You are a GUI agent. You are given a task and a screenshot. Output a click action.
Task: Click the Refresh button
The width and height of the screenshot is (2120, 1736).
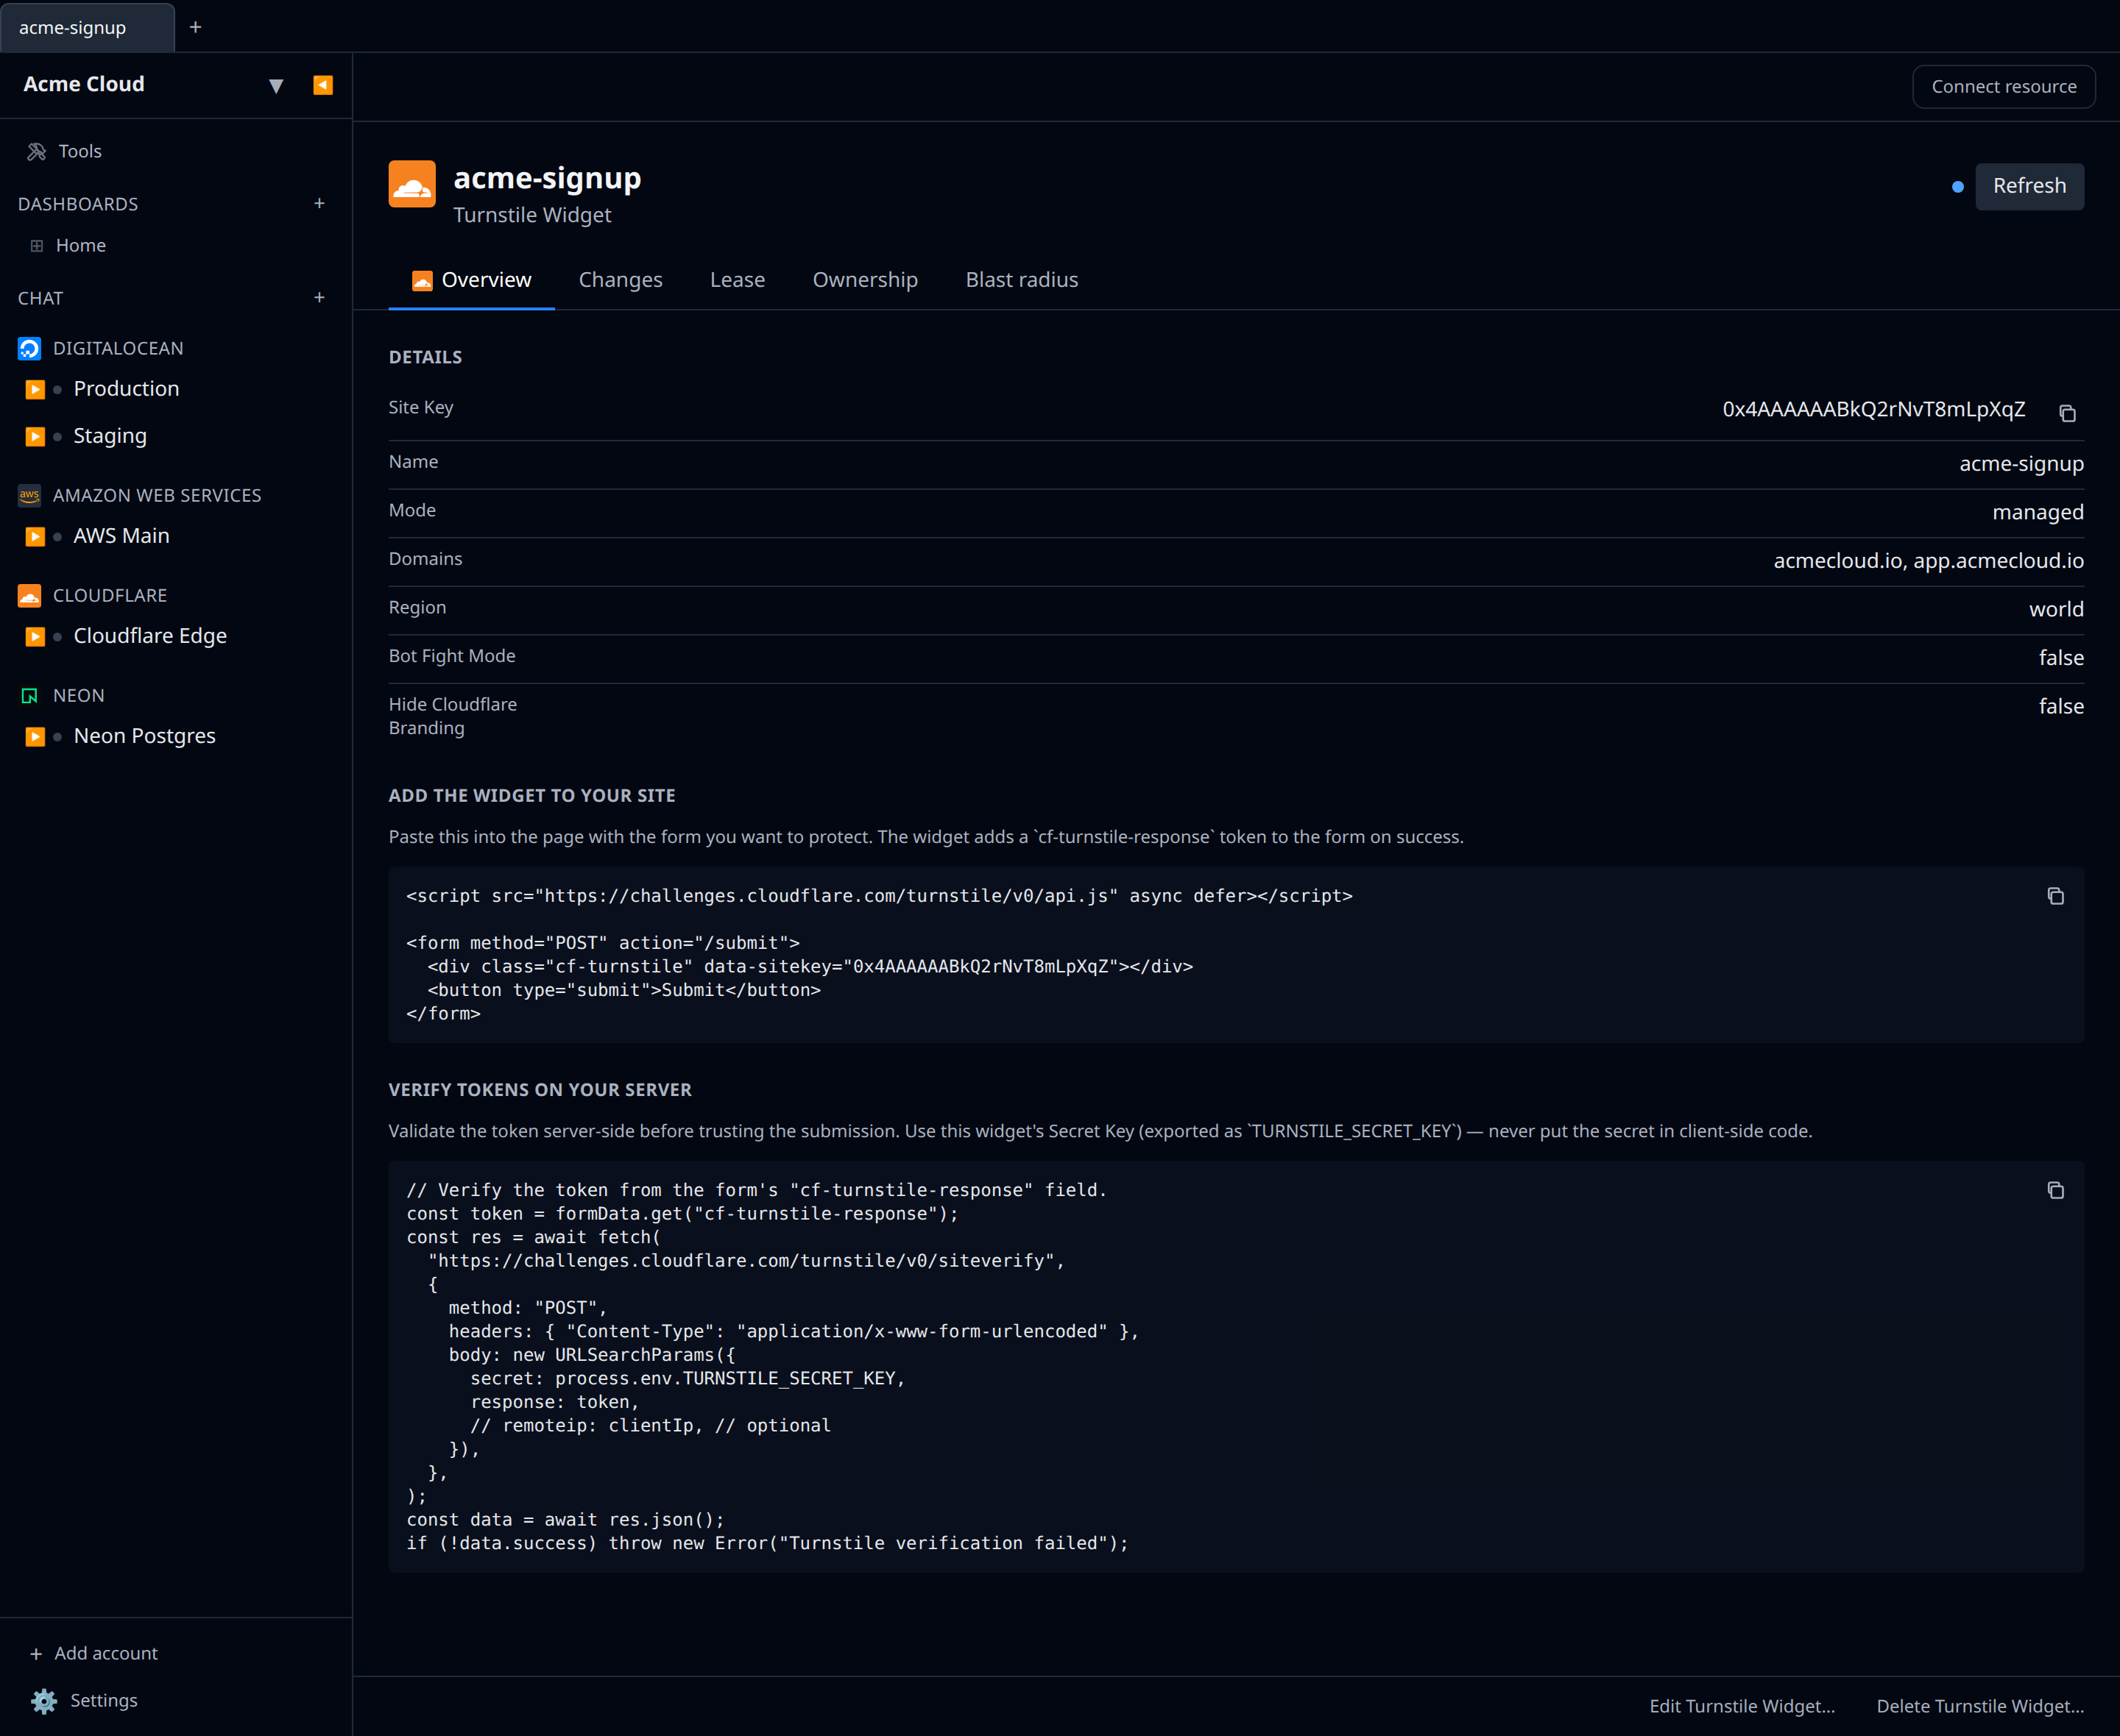pyautogui.click(x=2029, y=186)
